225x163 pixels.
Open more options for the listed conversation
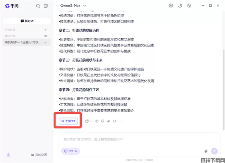point(46,42)
